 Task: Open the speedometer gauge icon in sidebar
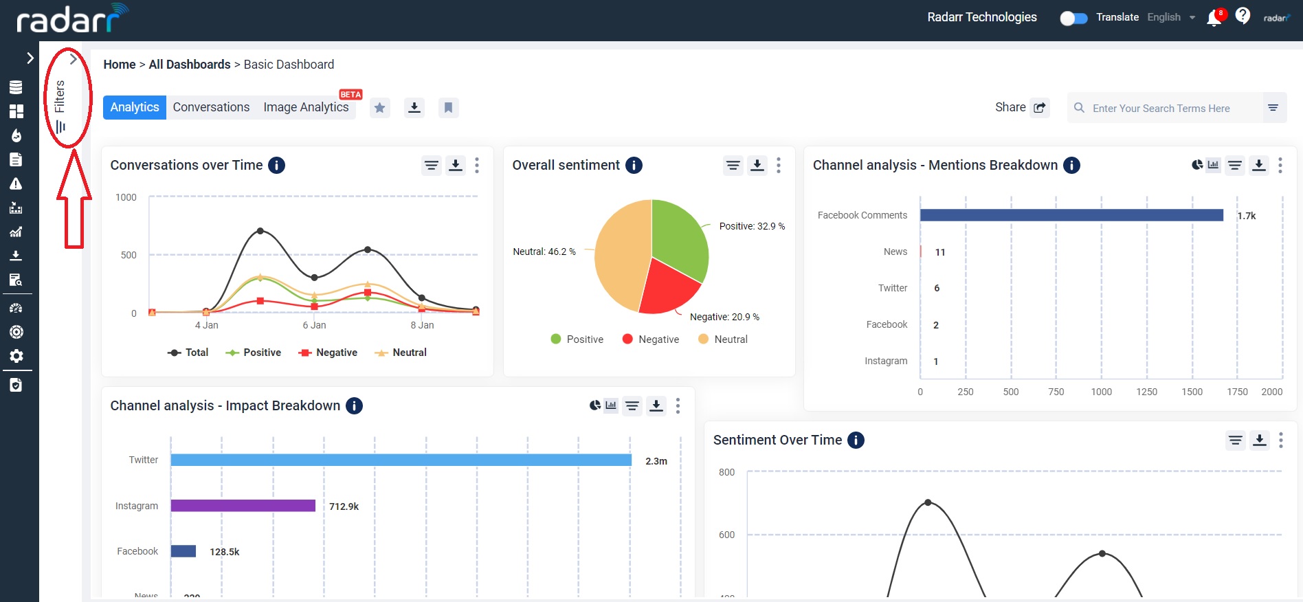coord(16,308)
